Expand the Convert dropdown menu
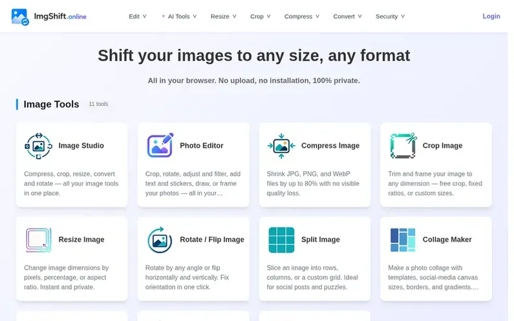This screenshot has width=514, height=321. point(347,16)
